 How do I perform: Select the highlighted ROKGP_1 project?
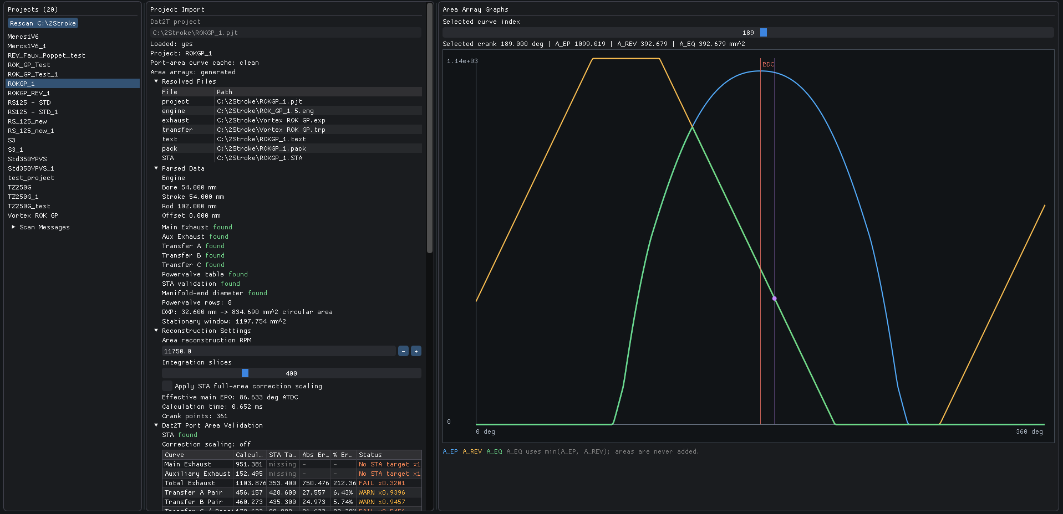tap(73, 84)
